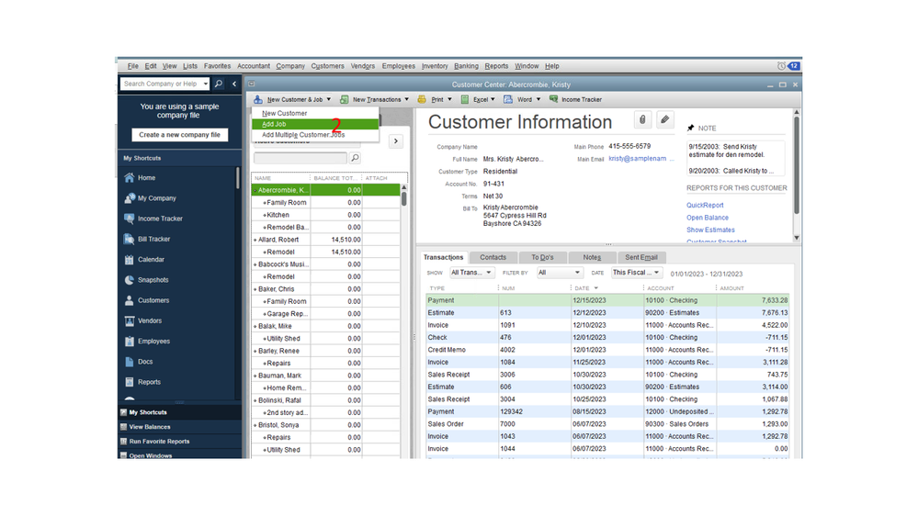This screenshot has width=918, height=516.
Task: Switch to the To Do's tab
Action: click(x=542, y=257)
